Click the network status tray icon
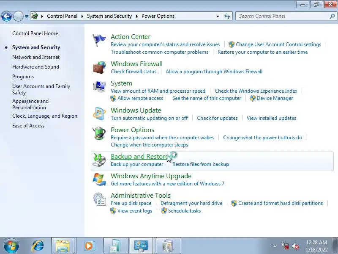The height and width of the screenshot is (254, 338). [285, 246]
